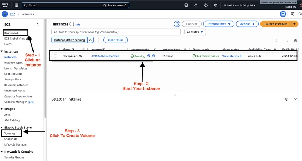Click the us-east-1c availability zone cell

tap(255, 56)
